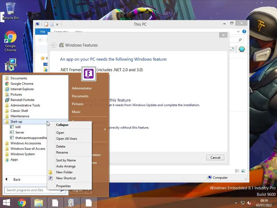
Task: Open Documents folder in programs list
Action: coord(36,78)
